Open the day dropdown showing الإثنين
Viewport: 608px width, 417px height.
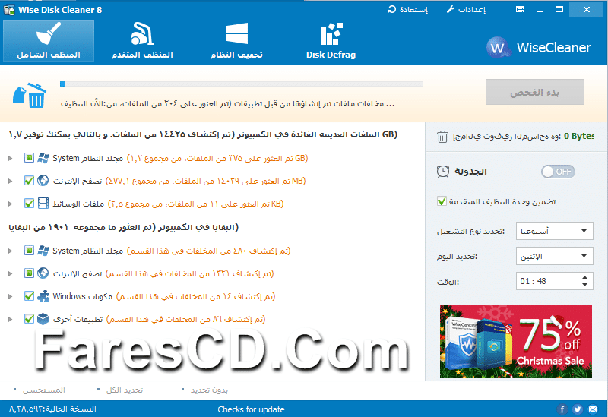(x=555, y=256)
